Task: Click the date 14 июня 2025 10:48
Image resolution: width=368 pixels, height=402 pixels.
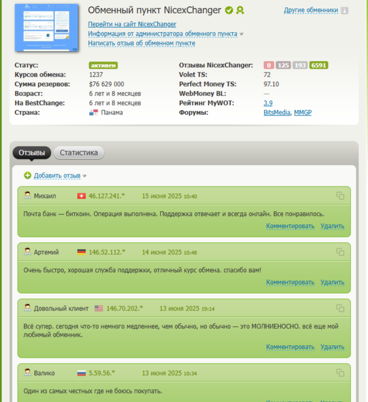Action: 169,252
